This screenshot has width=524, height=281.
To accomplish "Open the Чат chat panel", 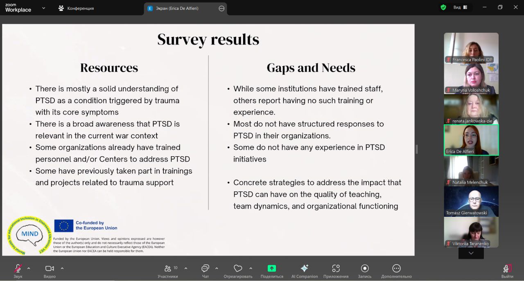I will coord(205,271).
